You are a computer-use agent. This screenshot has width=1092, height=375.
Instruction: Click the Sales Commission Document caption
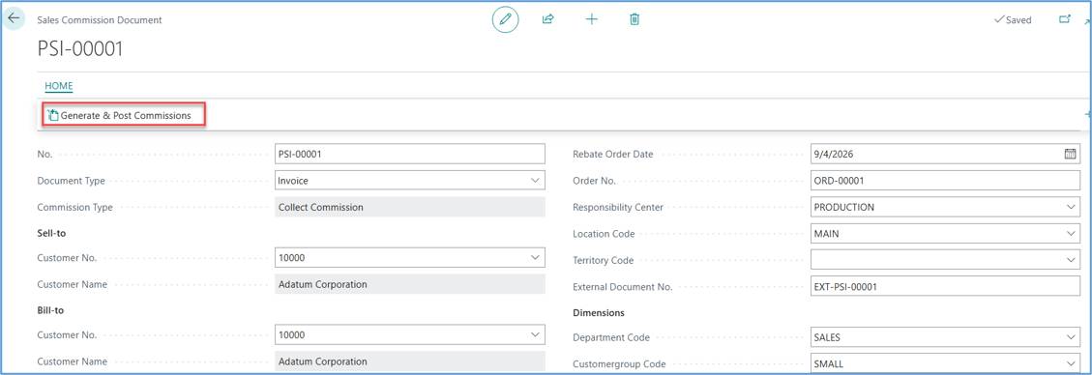click(100, 20)
